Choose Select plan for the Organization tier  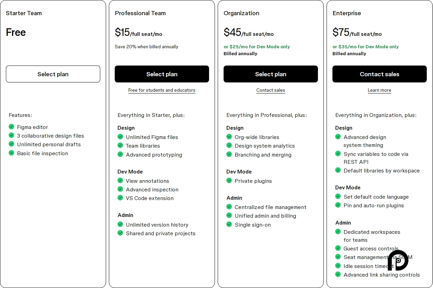271,74
